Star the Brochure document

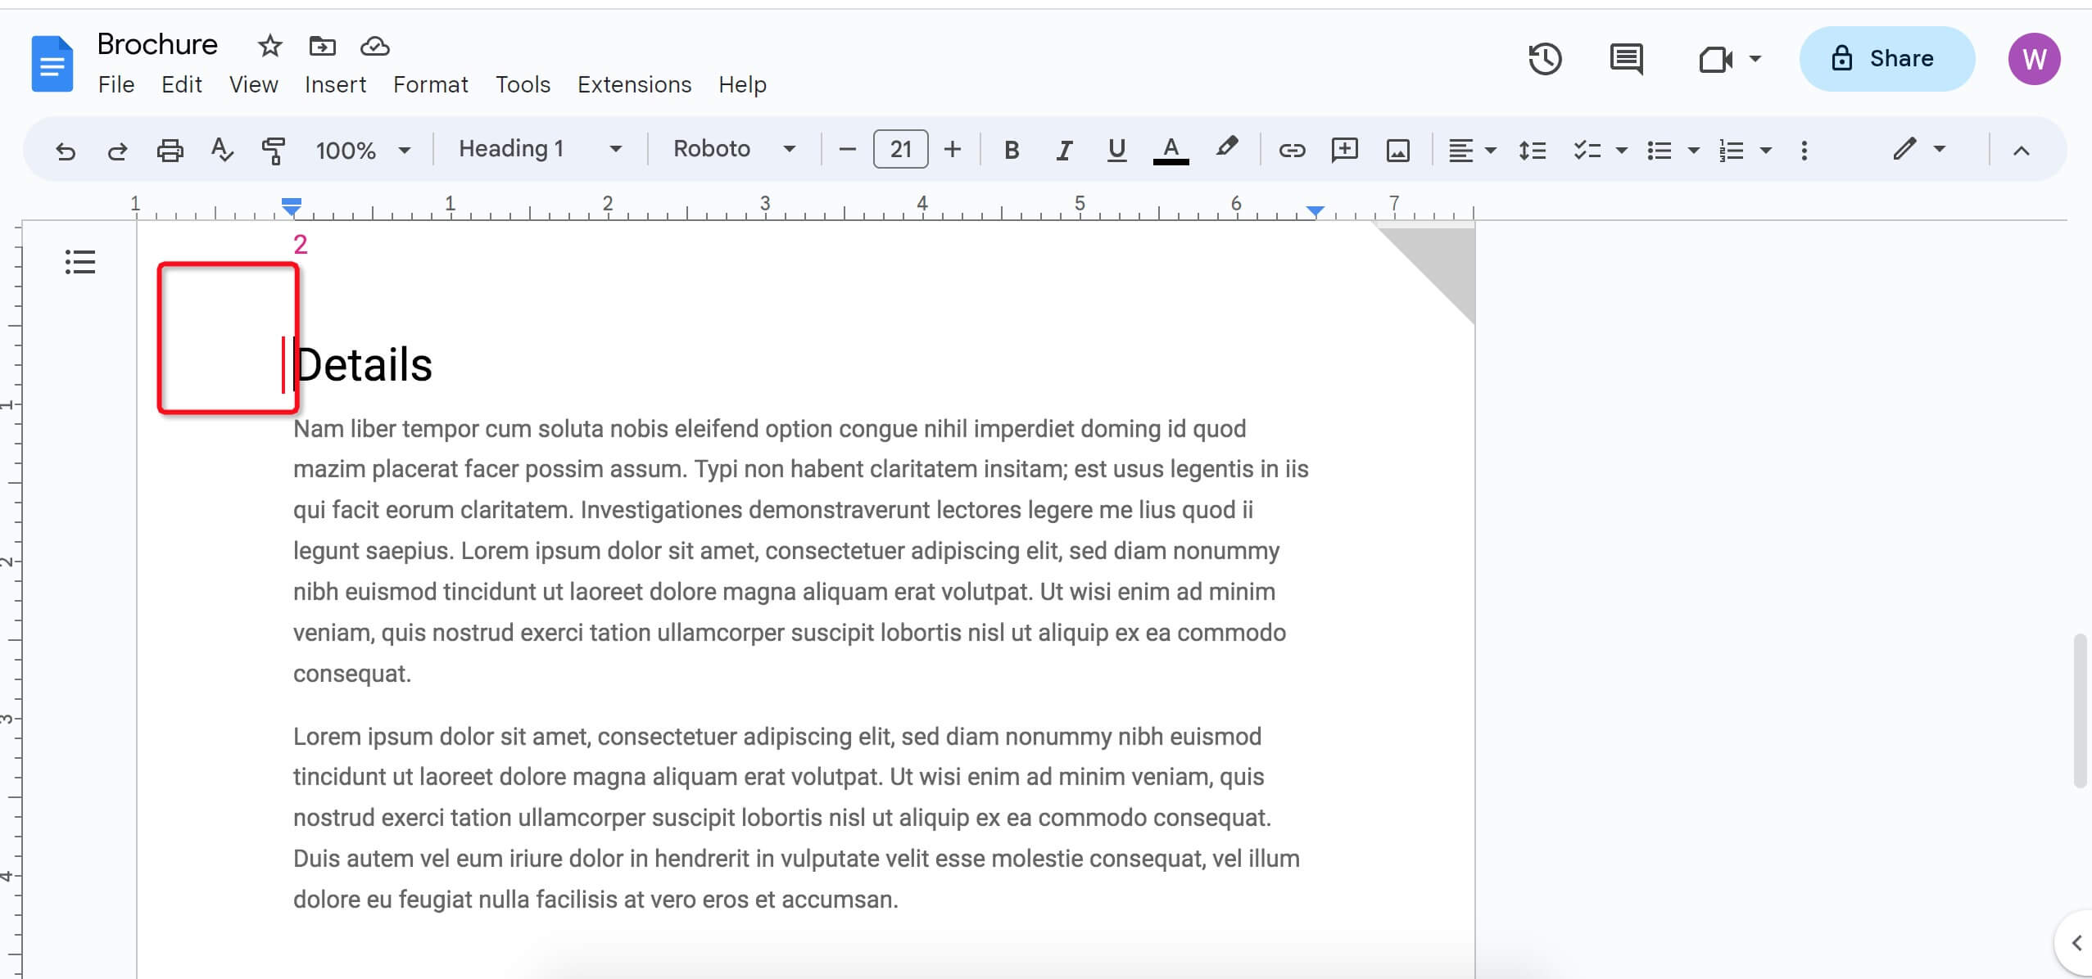tap(269, 47)
